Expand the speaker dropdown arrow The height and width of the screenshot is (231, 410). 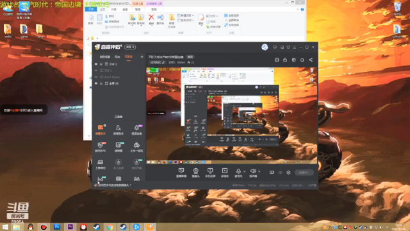(x=259, y=171)
